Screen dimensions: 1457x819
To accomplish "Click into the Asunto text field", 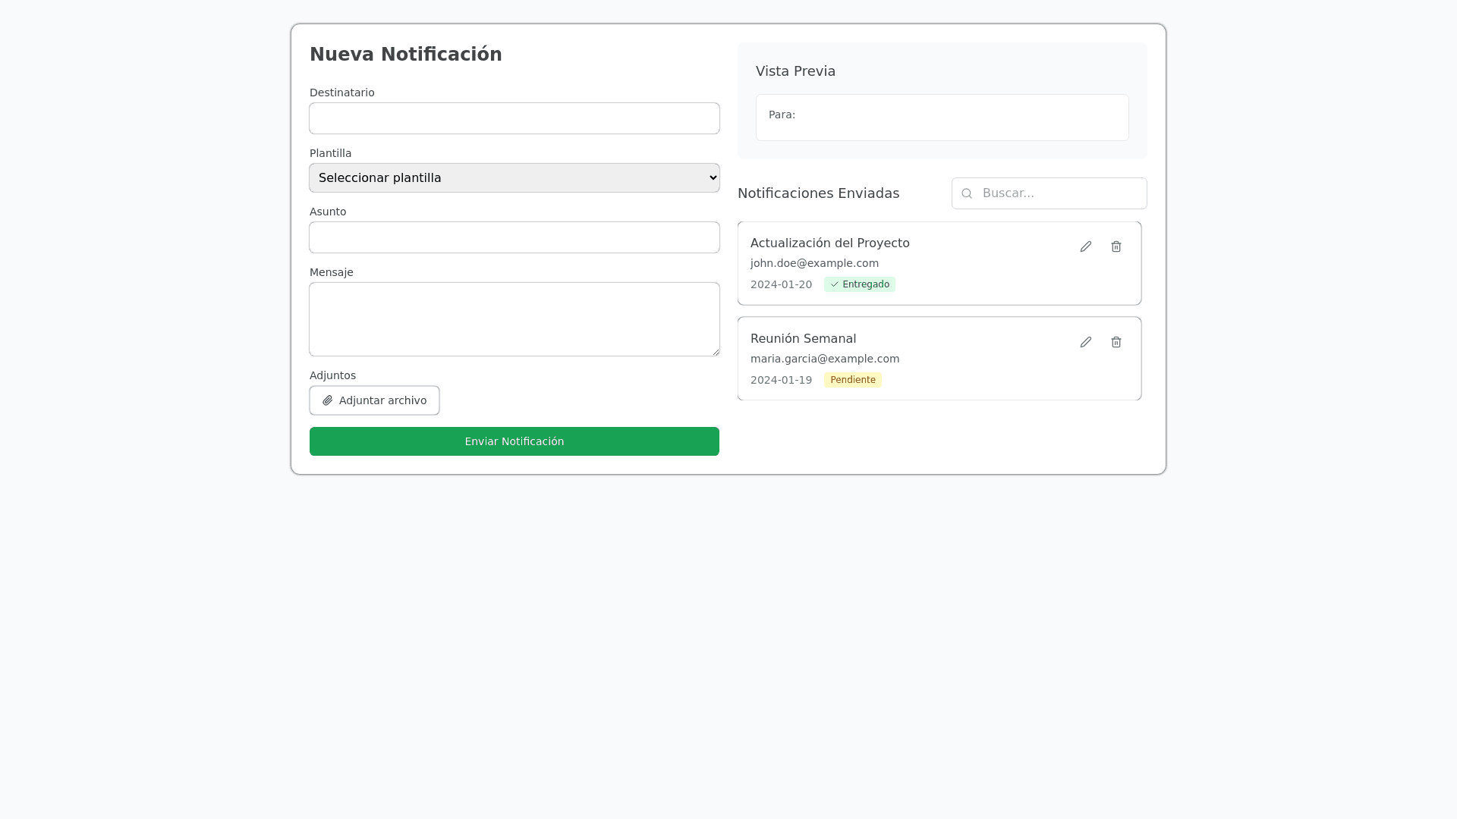I will point(514,237).
